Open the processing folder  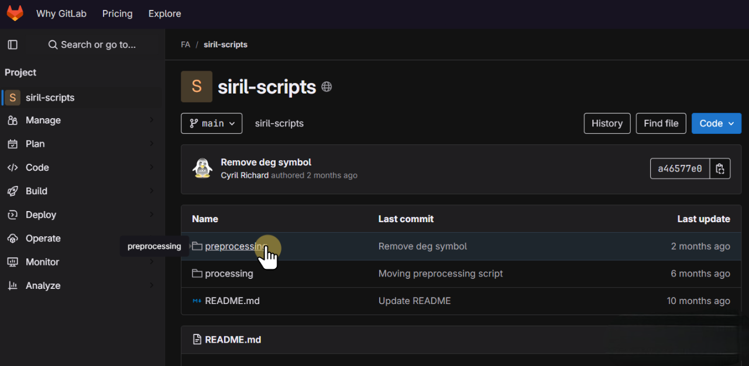point(229,274)
